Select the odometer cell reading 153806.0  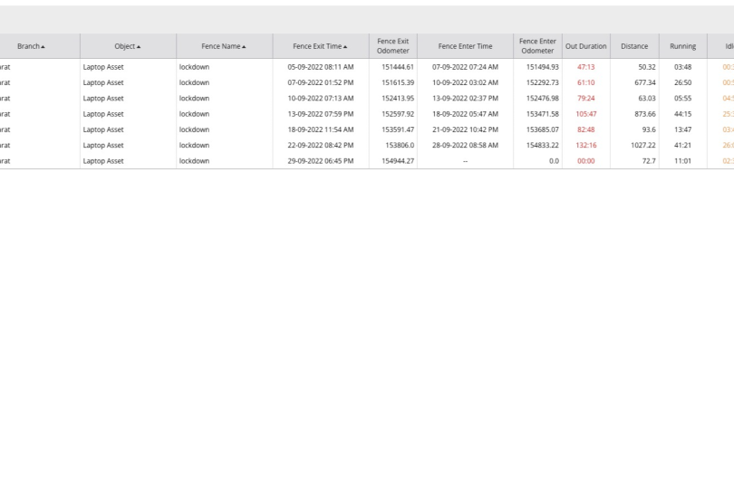[399, 145]
